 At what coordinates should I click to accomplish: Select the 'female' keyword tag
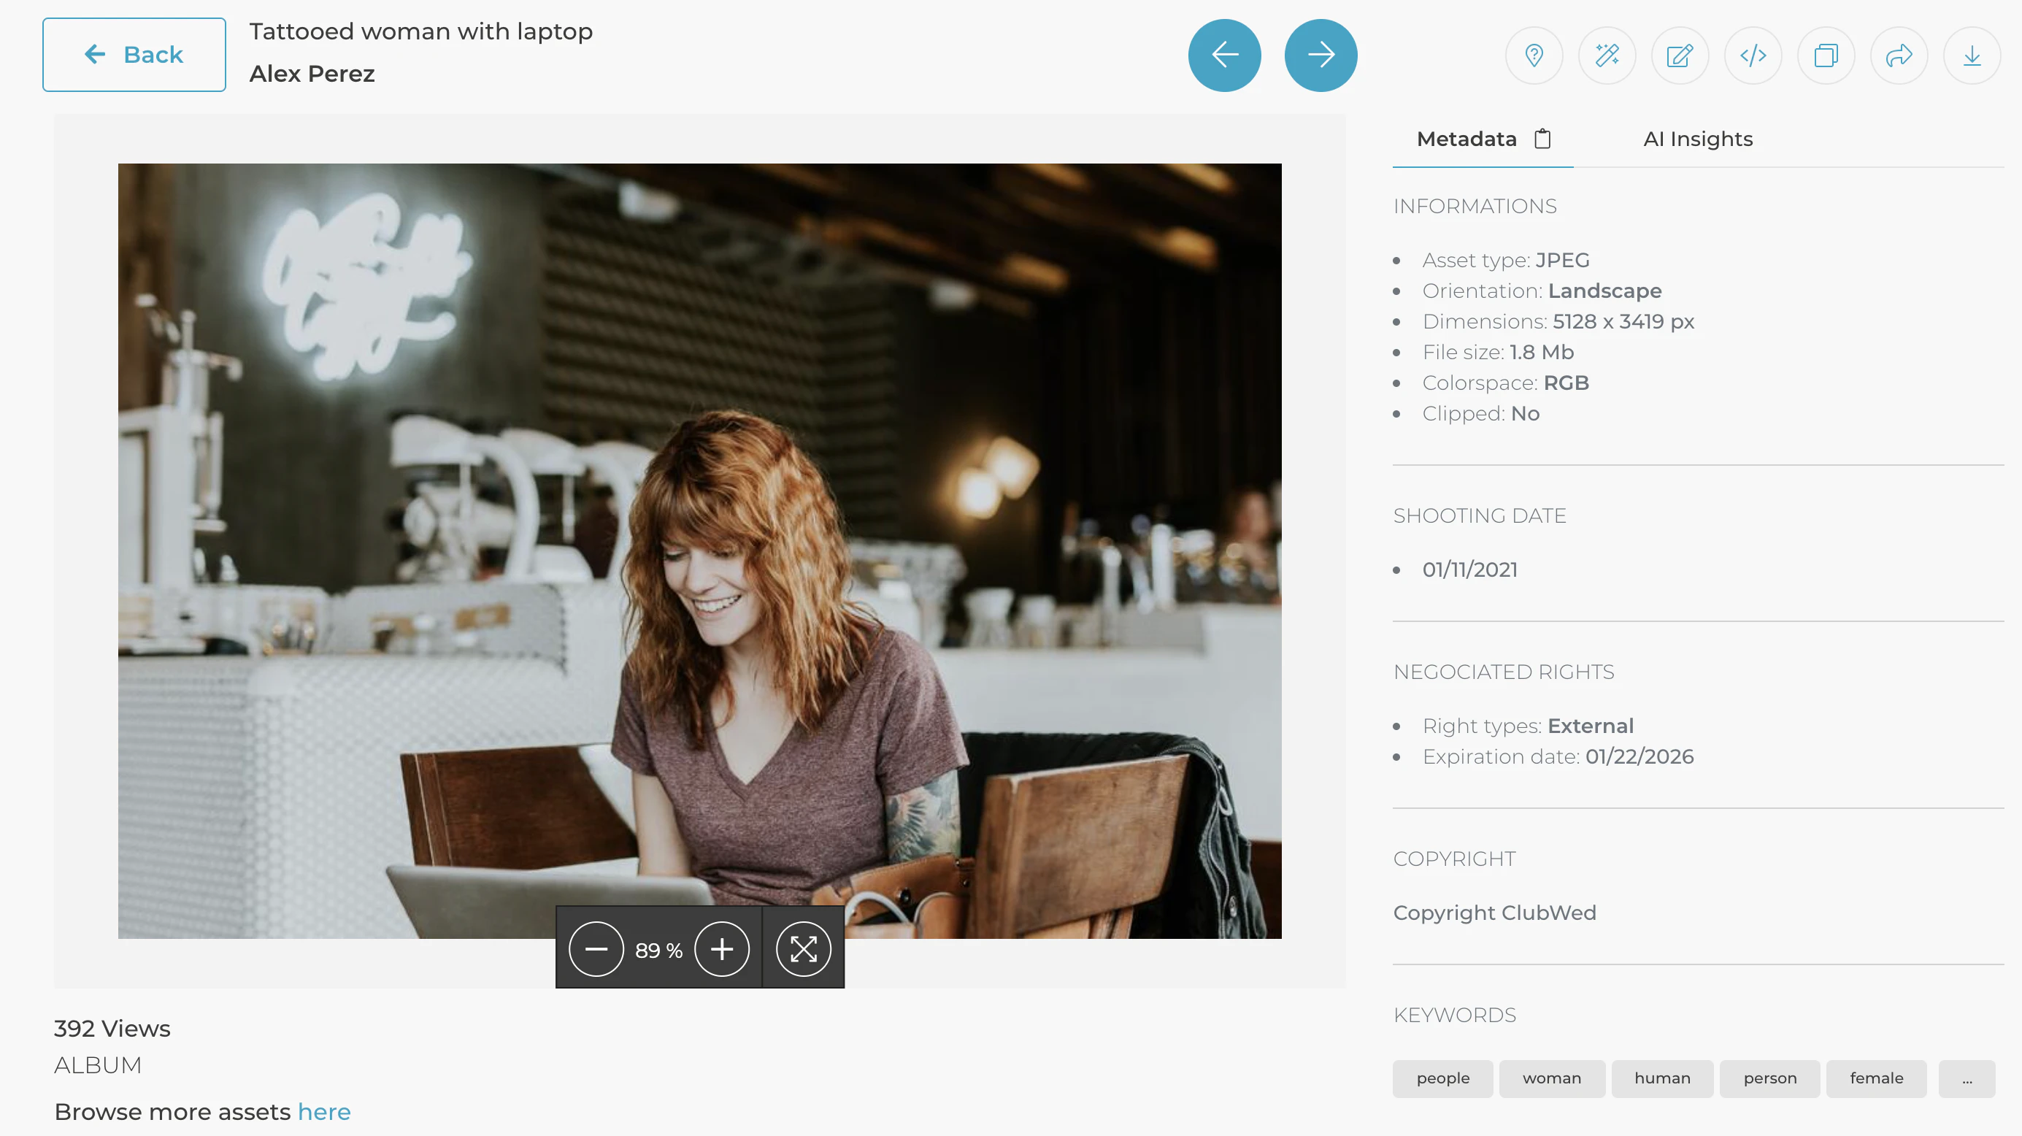pos(1876,1078)
